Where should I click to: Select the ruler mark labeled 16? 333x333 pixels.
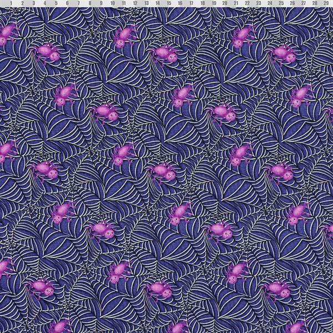pos(180,3)
